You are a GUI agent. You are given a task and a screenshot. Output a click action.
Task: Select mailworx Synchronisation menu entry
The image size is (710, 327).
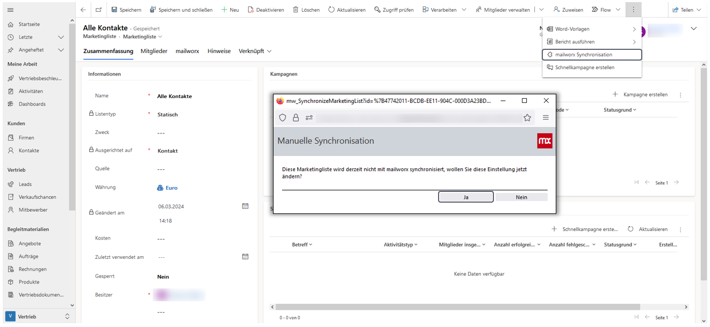pyautogui.click(x=592, y=55)
